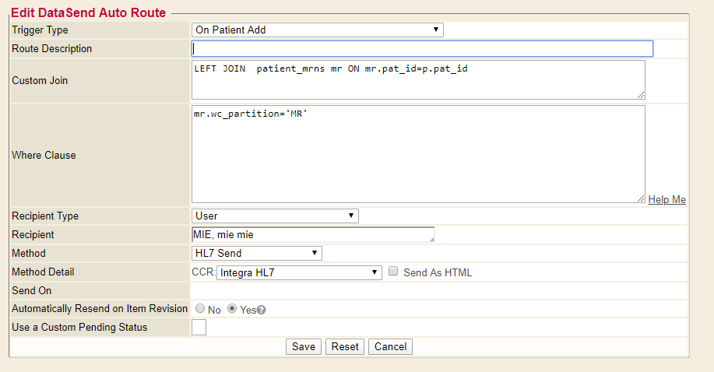The height and width of the screenshot is (372, 714).
Task: Click the Where Clause textarea resize handle
Action: click(x=641, y=199)
